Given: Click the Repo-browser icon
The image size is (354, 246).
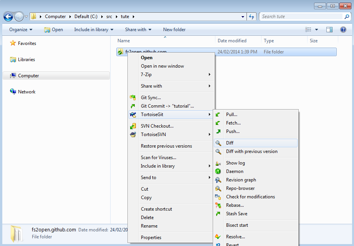Looking at the screenshot, I should pyautogui.click(x=218, y=188).
